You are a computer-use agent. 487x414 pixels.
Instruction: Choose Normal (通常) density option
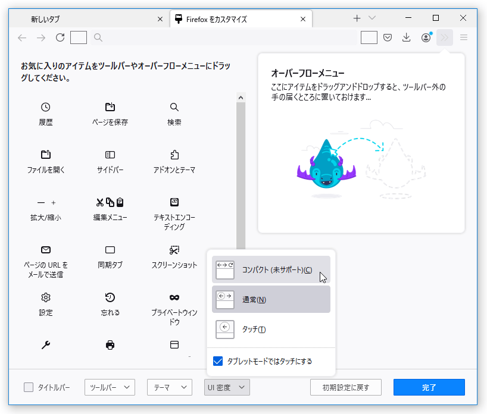pyautogui.click(x=271, y=299)
